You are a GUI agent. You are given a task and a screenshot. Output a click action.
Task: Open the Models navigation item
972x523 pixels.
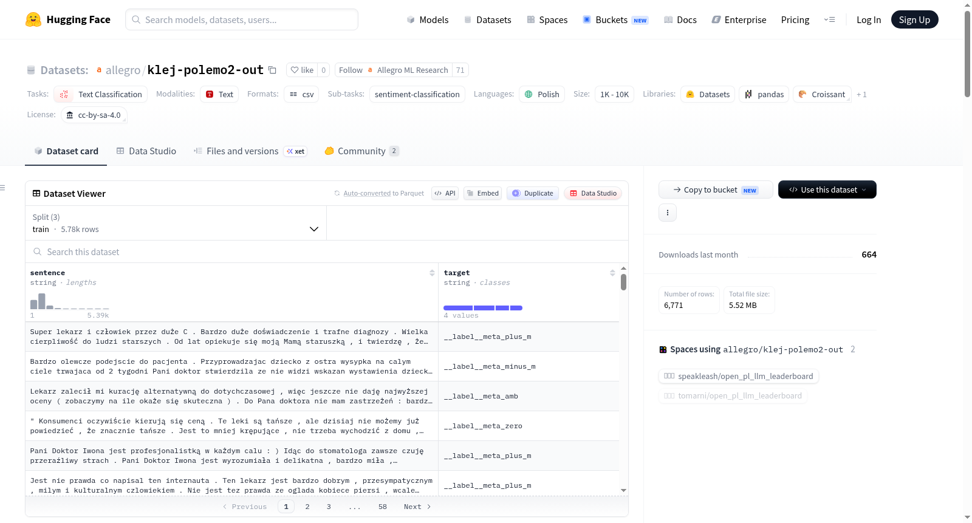(428, 19)
